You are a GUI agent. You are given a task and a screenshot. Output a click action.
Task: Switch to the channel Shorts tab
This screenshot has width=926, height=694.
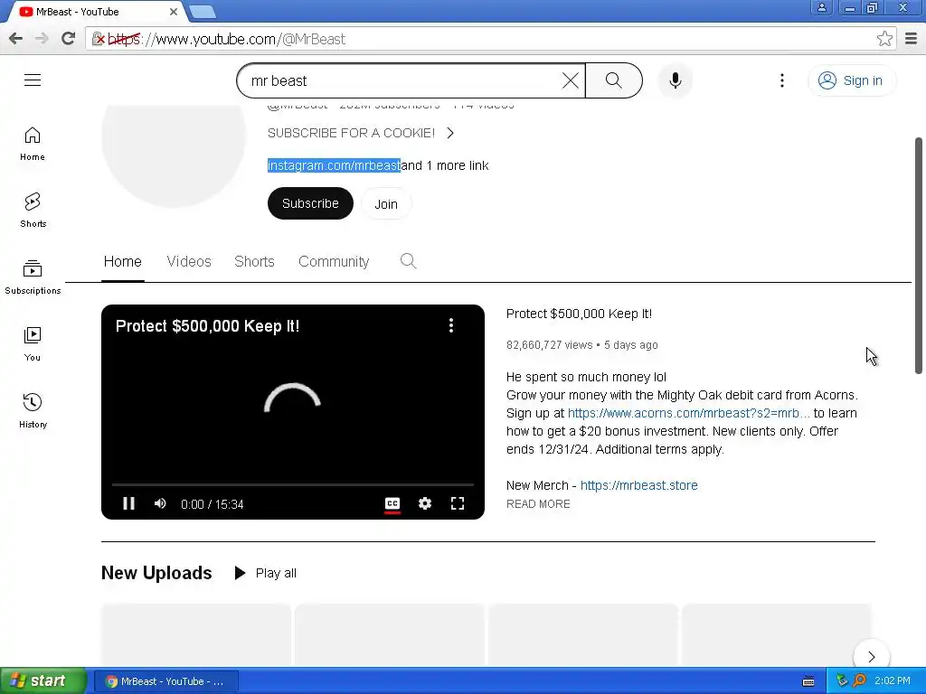(x=254, y=261)
